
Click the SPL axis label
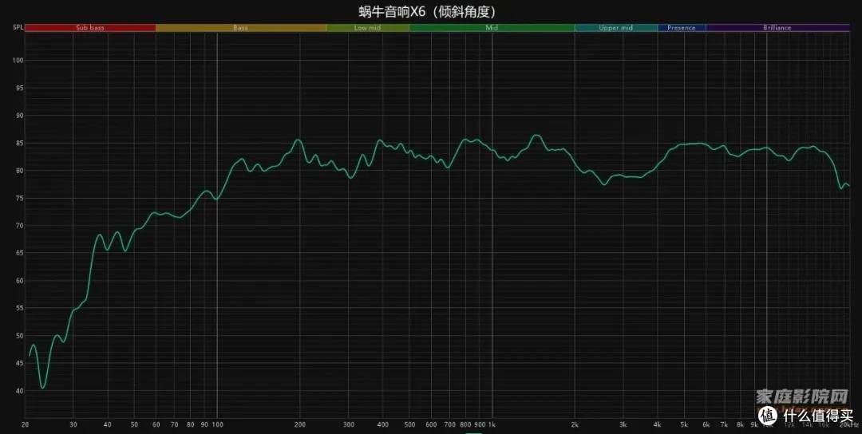pyautogui.click(x=18, y=27)
